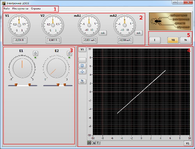Open the Файл menu
Screen dimensions: 195x149
(x=7, y=9)
